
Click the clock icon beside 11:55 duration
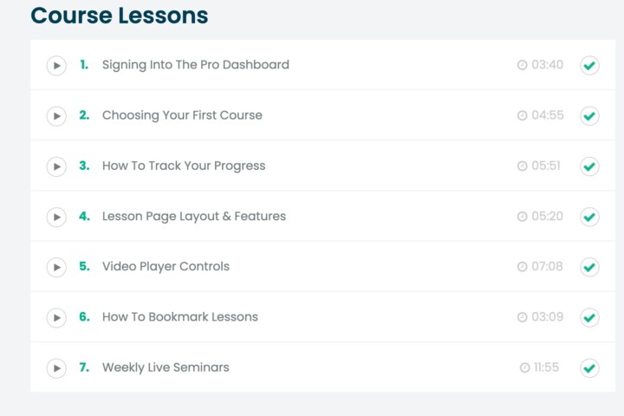525,367
